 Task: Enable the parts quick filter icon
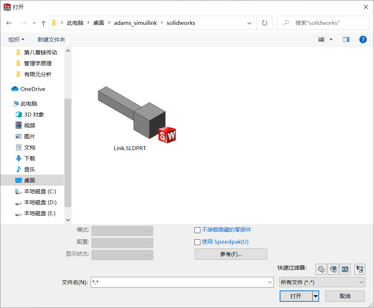(321, 269)
